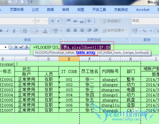
Task: Cancel formula entry with X button
Action: [16, 47]
